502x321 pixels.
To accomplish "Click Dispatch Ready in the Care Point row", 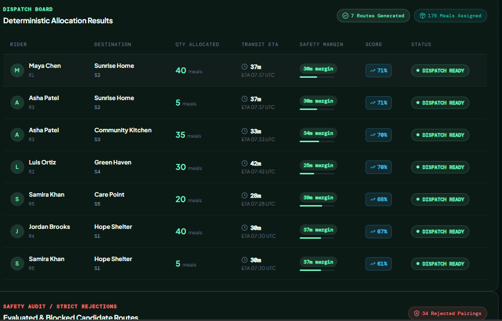I will tap(440, 200).
